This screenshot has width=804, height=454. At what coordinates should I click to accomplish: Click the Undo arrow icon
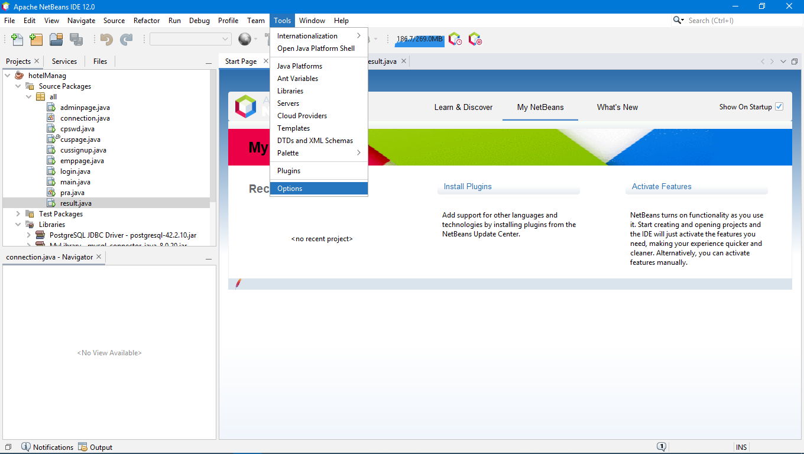(106, 40)
